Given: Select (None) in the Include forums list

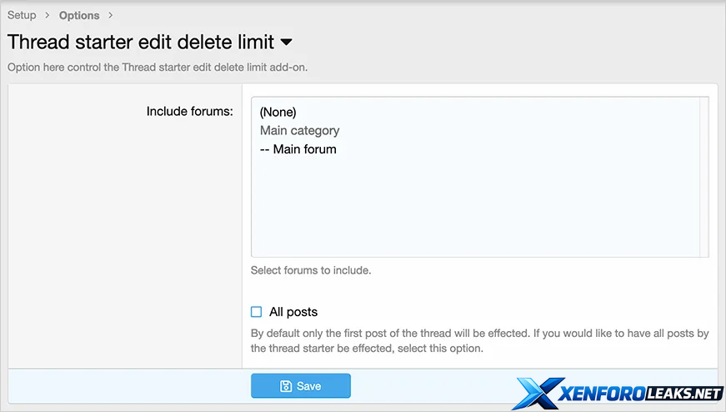Looking at the screenshot, I should coord(278,112).
